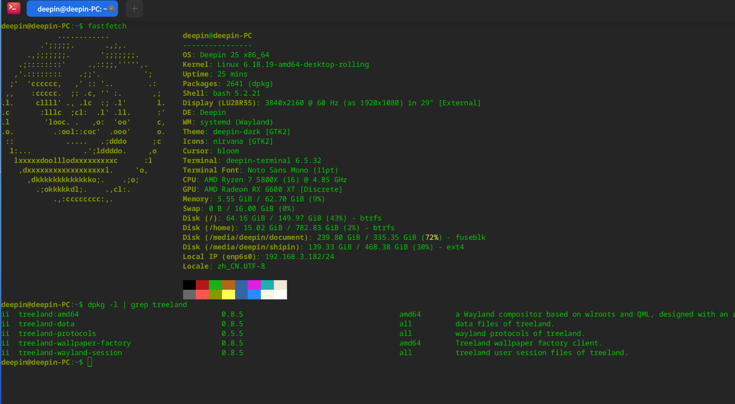Click 'Linux 6.18.19-amd64-desktop-rolling' kernel value

coord(293,65)
